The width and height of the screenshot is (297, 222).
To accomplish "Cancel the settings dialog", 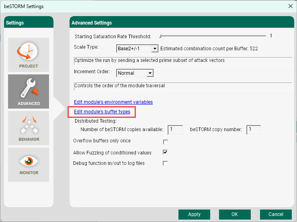I will point(276,214).
